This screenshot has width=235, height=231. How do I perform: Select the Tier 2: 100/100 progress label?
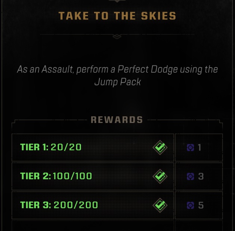(56, 176)
